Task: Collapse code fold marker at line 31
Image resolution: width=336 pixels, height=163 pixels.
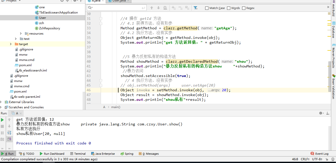Action: point(101,19)
